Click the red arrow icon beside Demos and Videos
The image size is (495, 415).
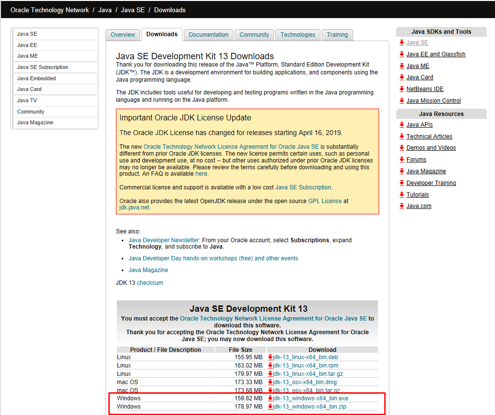[402, 148]
